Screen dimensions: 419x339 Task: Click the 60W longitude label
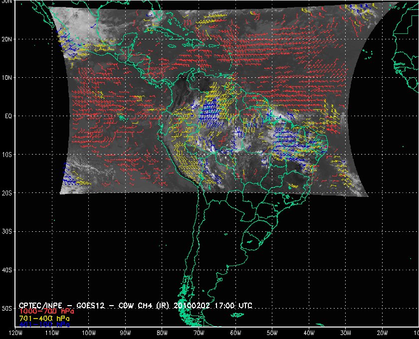click(235, 333)
